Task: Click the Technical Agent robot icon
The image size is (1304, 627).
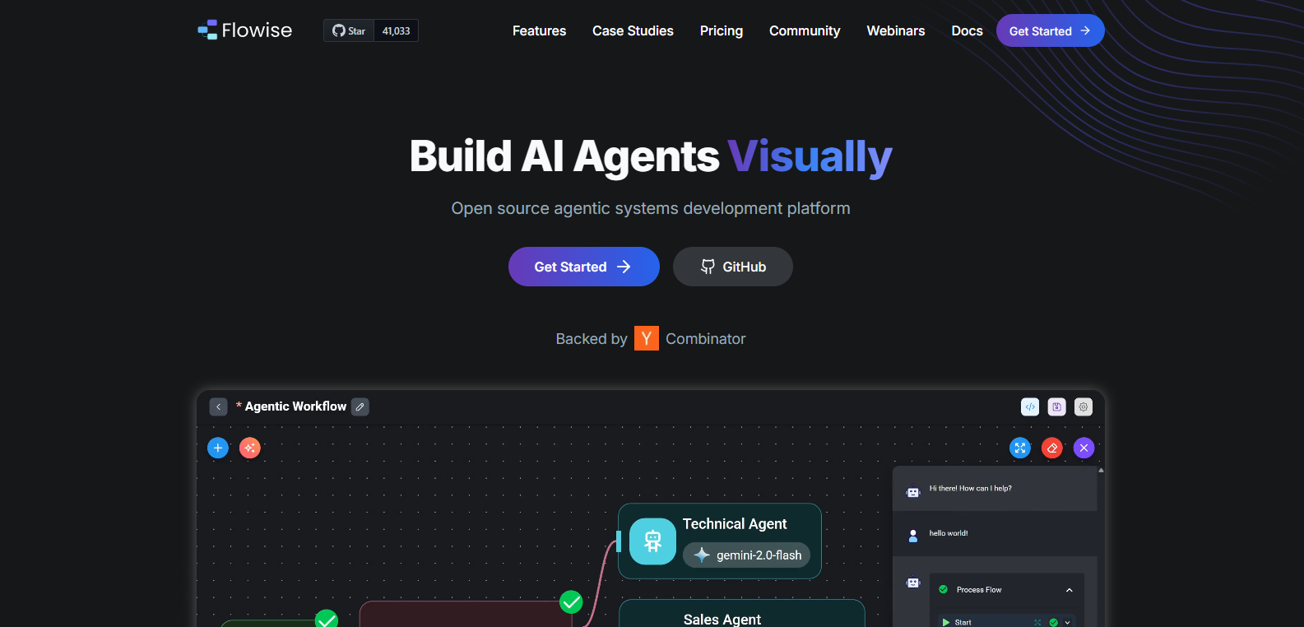Action: click(653, 541)
